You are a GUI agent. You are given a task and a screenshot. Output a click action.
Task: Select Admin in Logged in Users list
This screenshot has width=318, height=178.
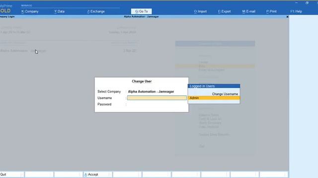coord(214,98)
